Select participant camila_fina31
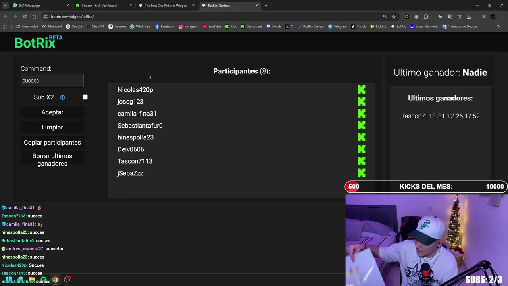508x286 pixels. pos(137,114)
